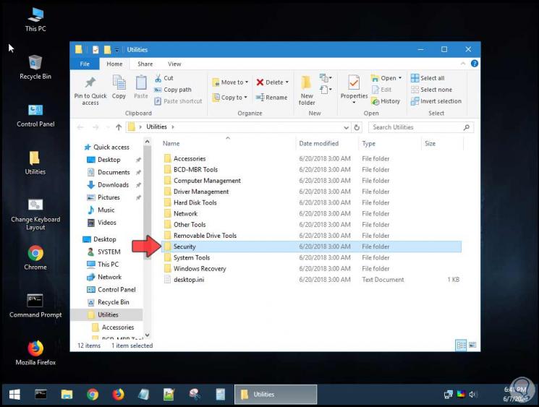Open the History icon

[375, 101]
